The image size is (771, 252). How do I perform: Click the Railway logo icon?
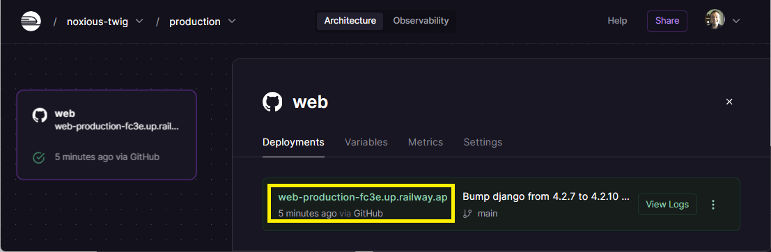31,21
